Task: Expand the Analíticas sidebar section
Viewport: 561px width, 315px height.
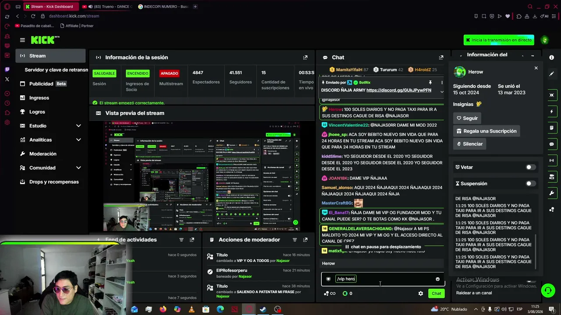Action: click(78, 140)
